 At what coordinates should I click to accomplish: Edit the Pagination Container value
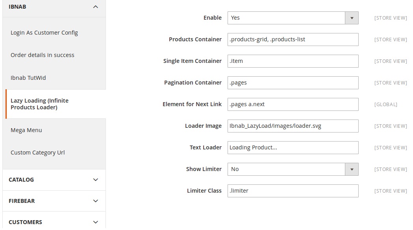click(x=293, y=83)
